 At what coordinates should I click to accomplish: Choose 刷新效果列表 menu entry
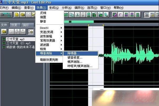[50, 60]
